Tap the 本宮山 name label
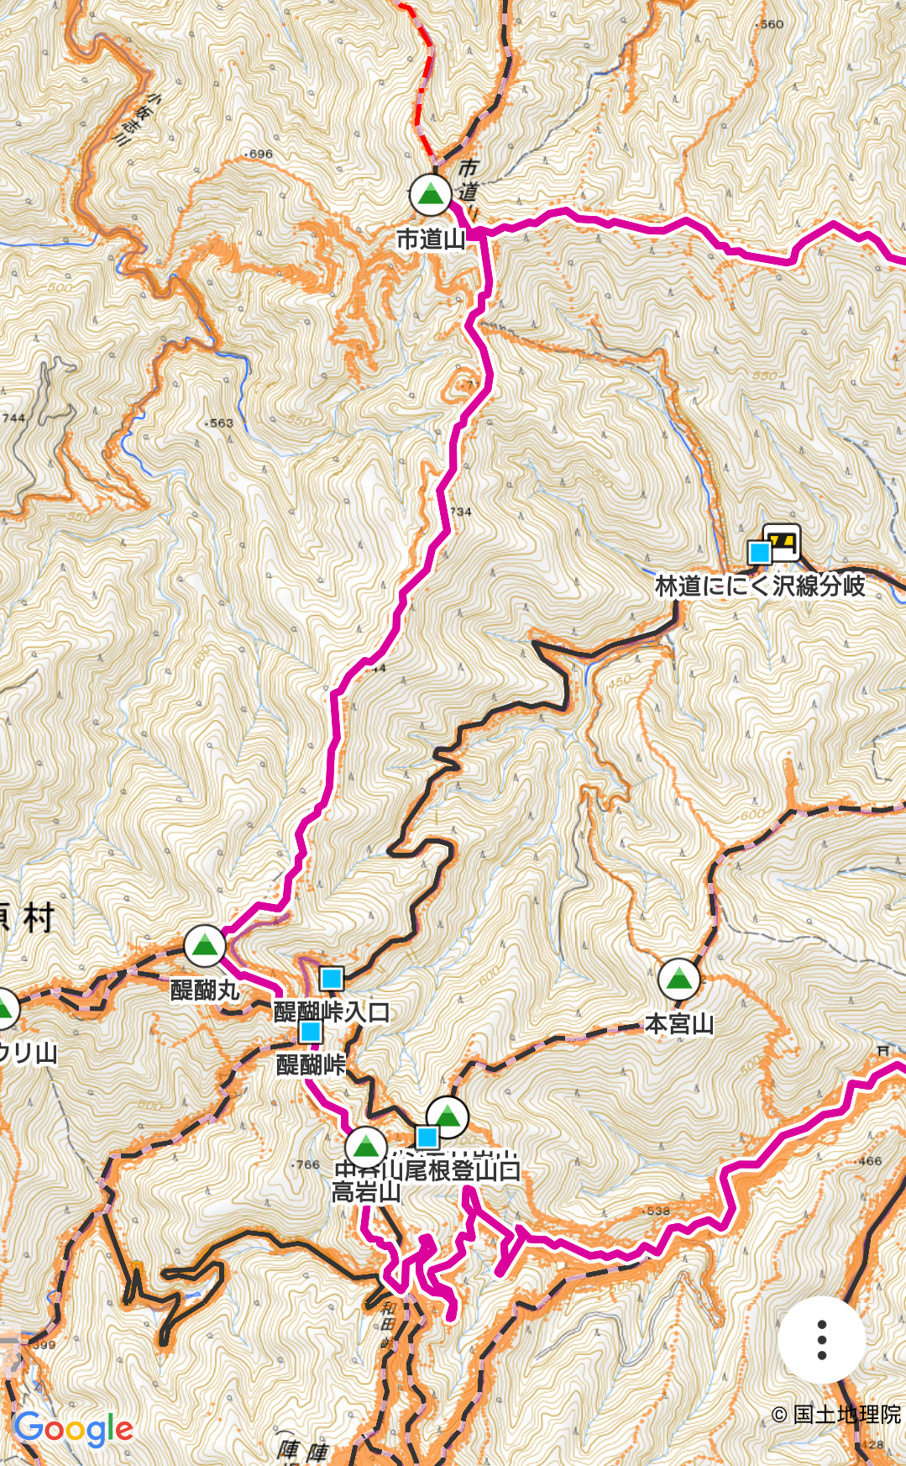Viewport: 906px width, 1466px height. [679, 1024]
